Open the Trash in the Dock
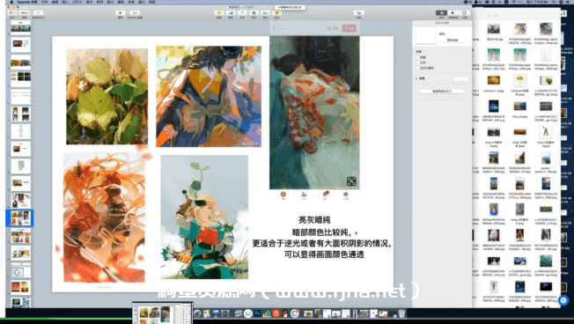Viewport: 574px width, 324px height. pyautogui.click(x=401, y=313)
